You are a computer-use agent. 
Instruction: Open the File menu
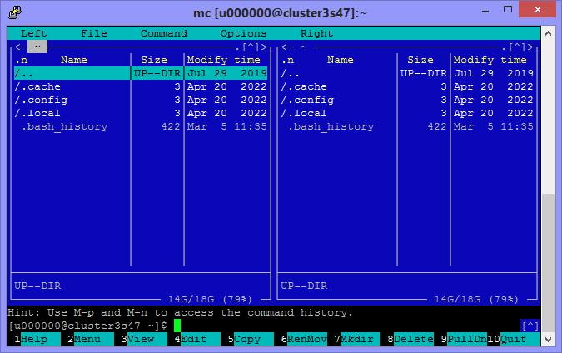click(94, 33)
